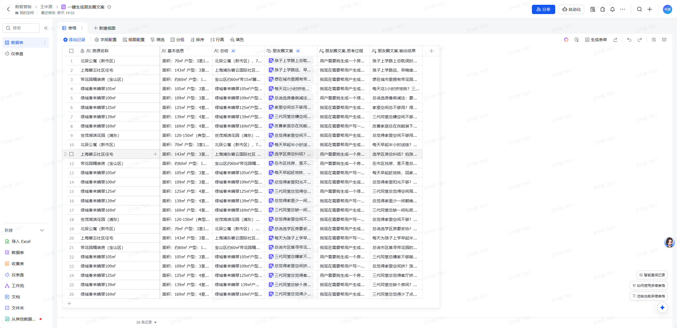Viewport: 677px width, 328px height.
Task: Click the redo arrow icon
Action: click(x=640, y=40)
